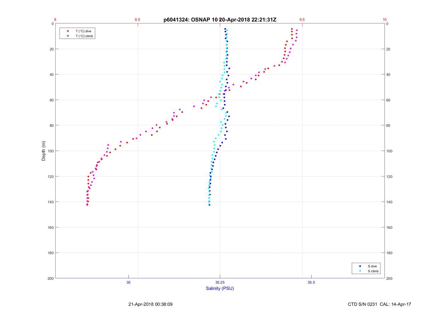The image size is (425, 313).
Task: Click the Depth (m) axis label
Action: [x=44, y=151]
